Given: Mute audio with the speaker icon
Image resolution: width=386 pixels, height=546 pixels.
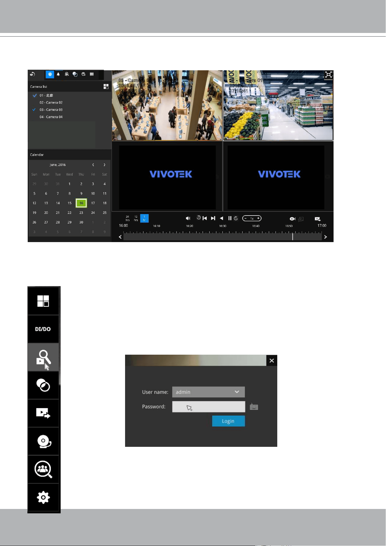Looking at the screenshot, I should click(188, 218).
